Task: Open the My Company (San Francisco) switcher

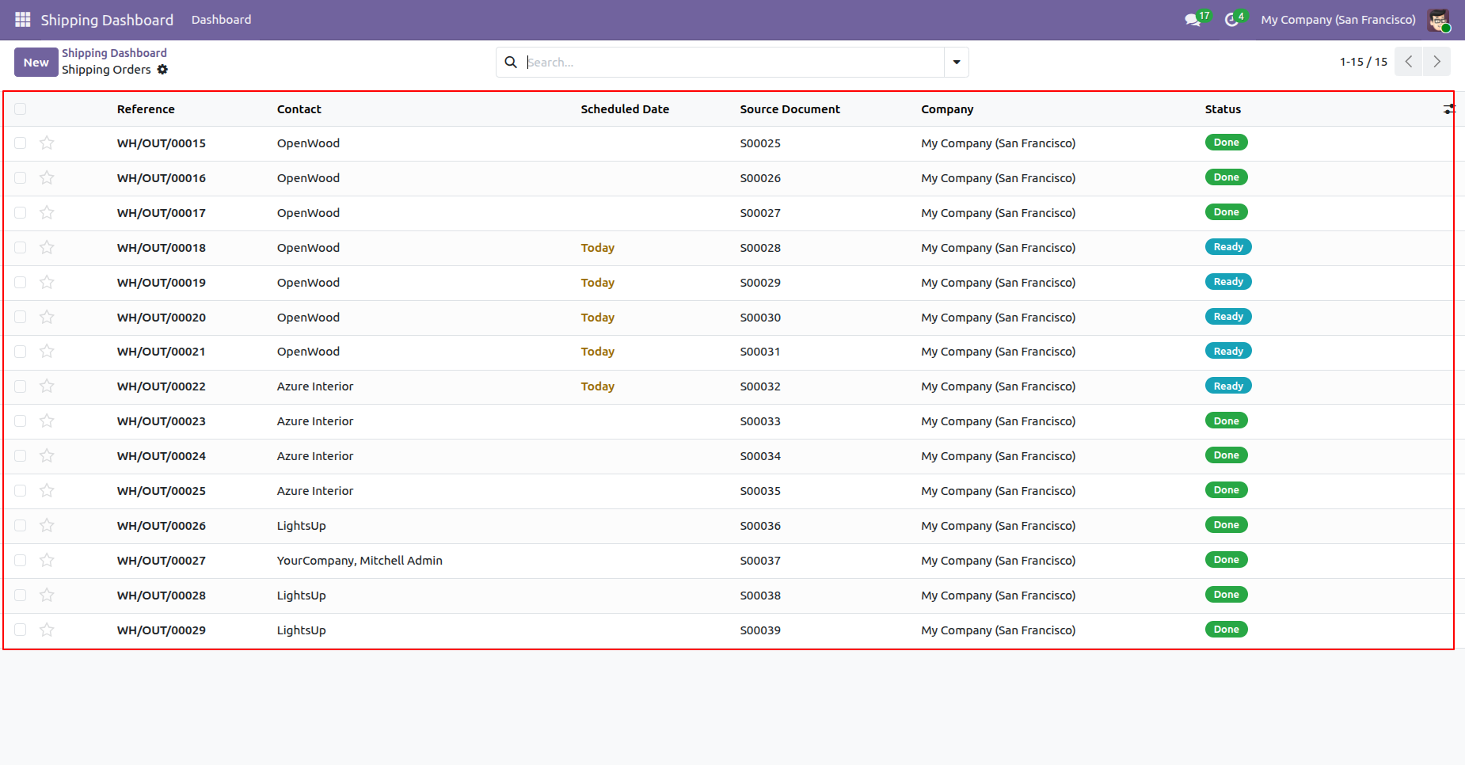Action: point(1338,20)
